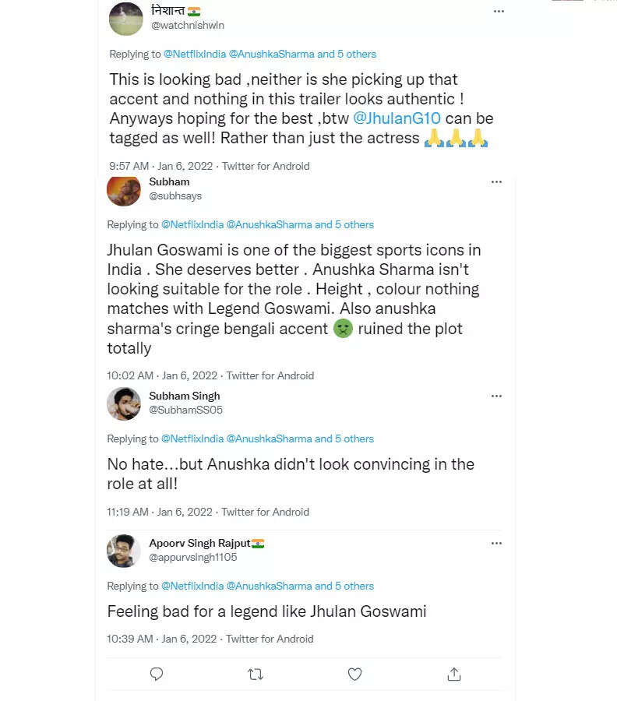Open the @SubhamSS05 handle
Image resolution: width=617 pixels, height=701 pixels.
(x=186, y=410)
